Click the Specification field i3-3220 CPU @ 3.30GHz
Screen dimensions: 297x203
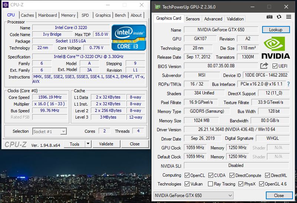pyautogui.click(x=89, y=57)
